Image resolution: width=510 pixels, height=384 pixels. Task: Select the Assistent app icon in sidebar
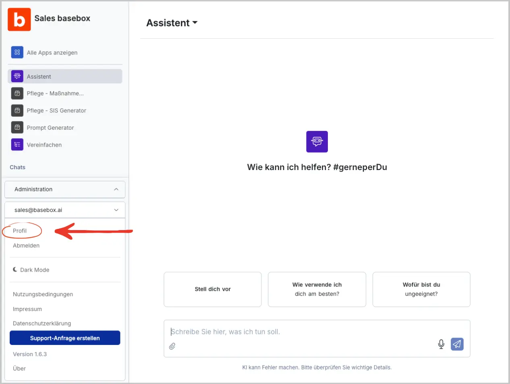click(x=17, y=76)
